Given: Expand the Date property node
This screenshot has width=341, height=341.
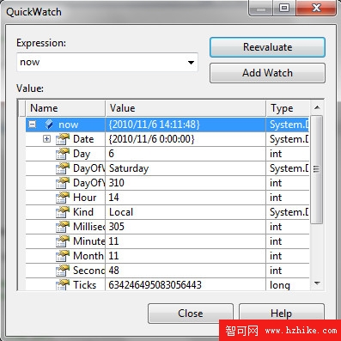Looking at the screenshot, I should (x=46, y=139).
